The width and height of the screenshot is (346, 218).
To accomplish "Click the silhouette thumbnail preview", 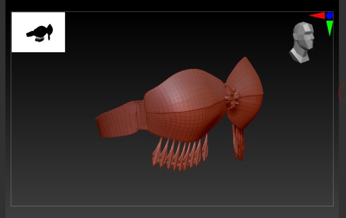I will click(38, 32).
